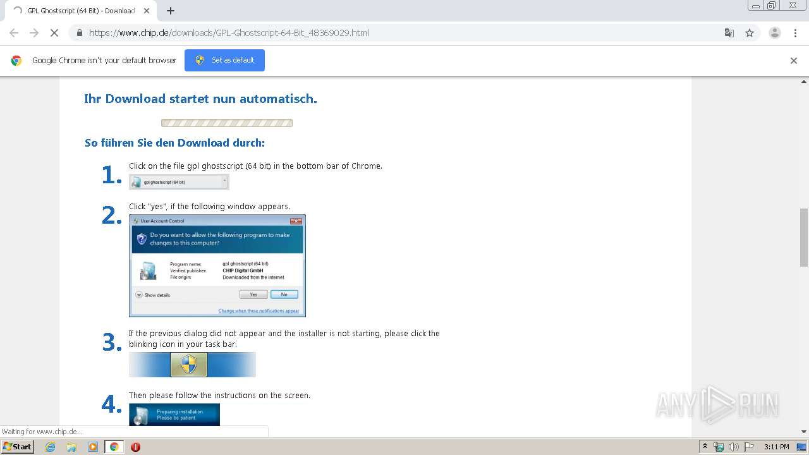
Task: Switch to Chrome in taskbar
Action: [x=114, y=447]
